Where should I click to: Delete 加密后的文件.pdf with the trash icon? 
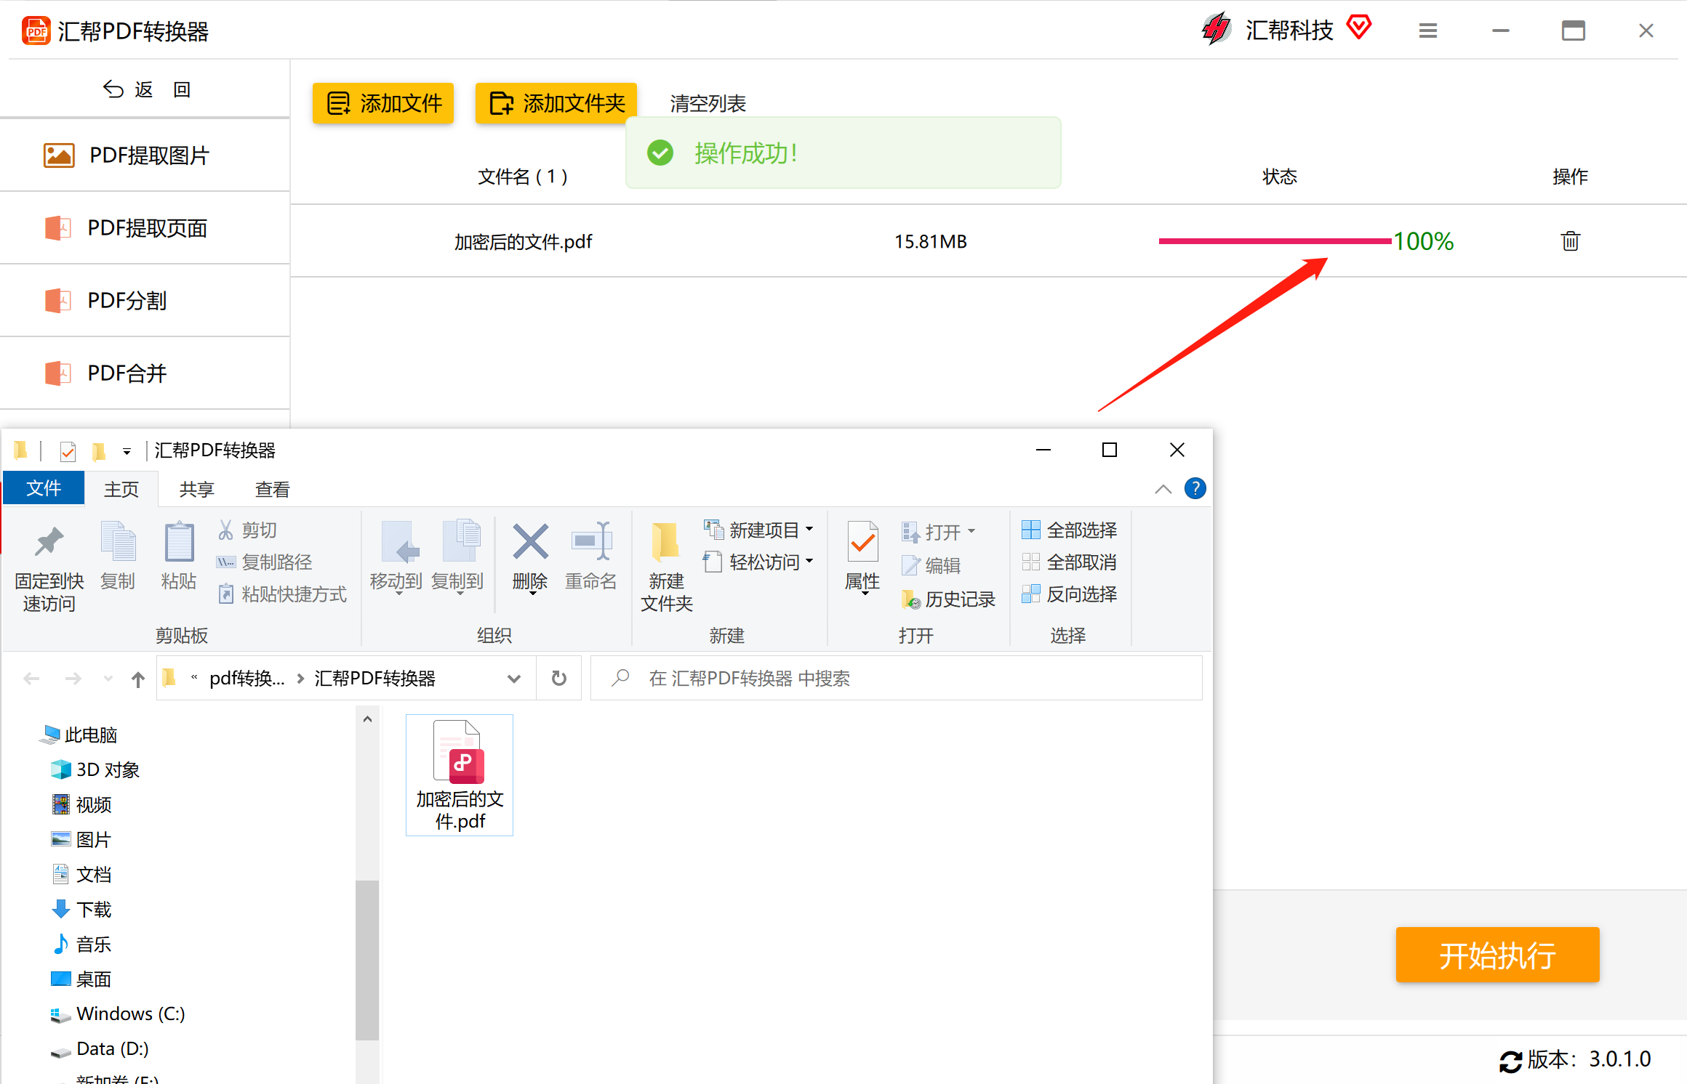click(1570, 241)
